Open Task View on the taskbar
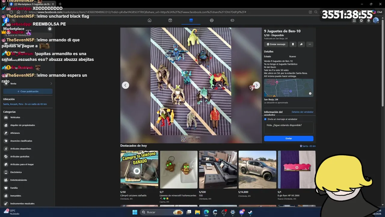The height and width of the screenshot is (217, 385). 189,212
